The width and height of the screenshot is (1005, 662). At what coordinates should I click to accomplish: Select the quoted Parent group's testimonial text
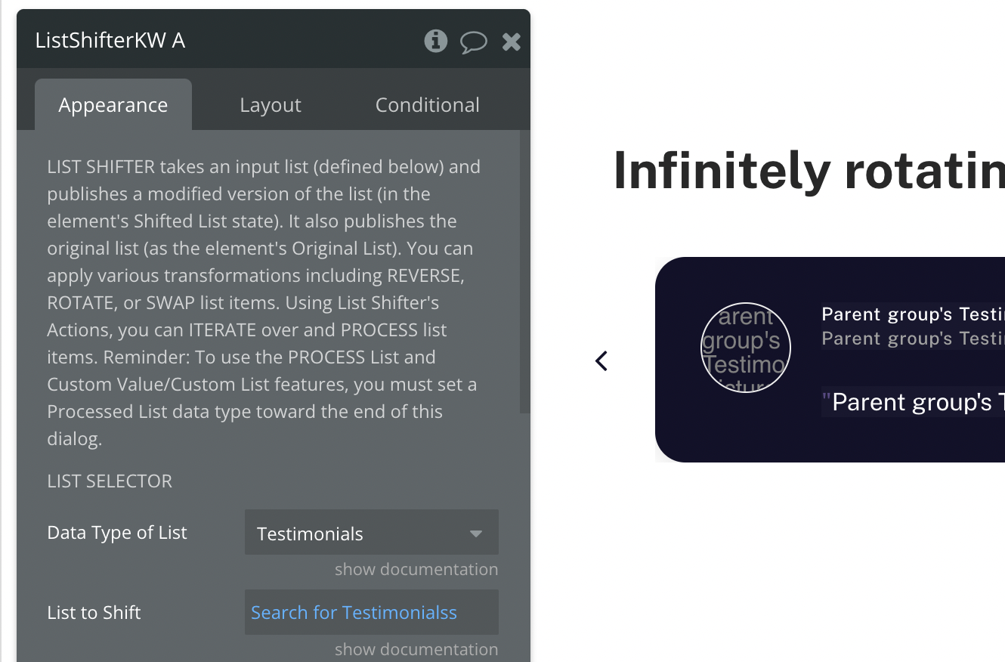tap(913, 402)
